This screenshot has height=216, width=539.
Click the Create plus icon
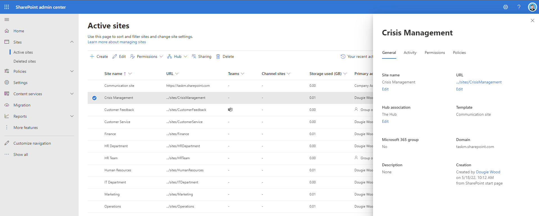tap(92, 56)
